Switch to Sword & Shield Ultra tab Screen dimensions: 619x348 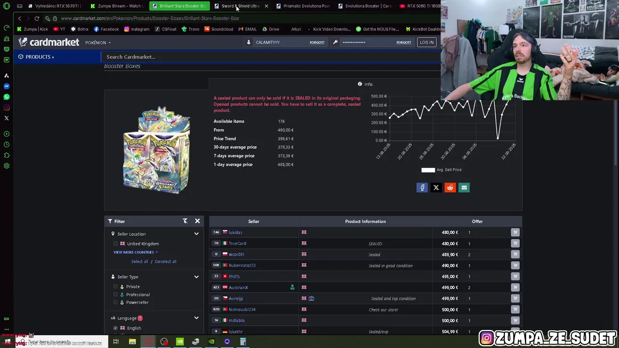coord(237,6)
